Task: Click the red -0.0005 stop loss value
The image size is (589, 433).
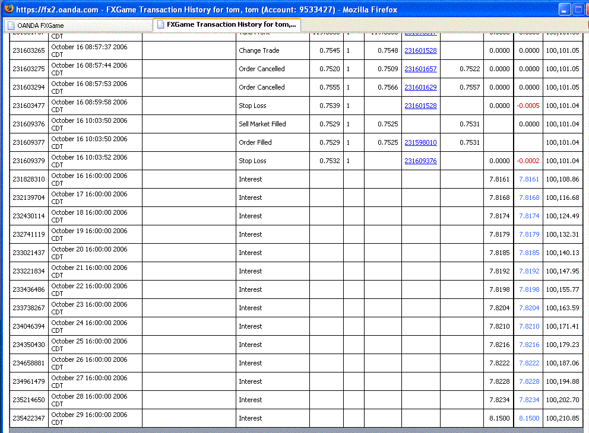Action: coord(528,106)
